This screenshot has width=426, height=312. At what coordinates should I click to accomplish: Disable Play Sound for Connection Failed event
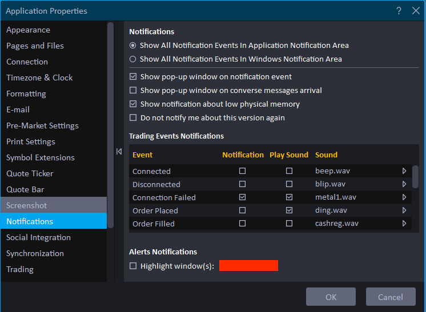[289, 197]
